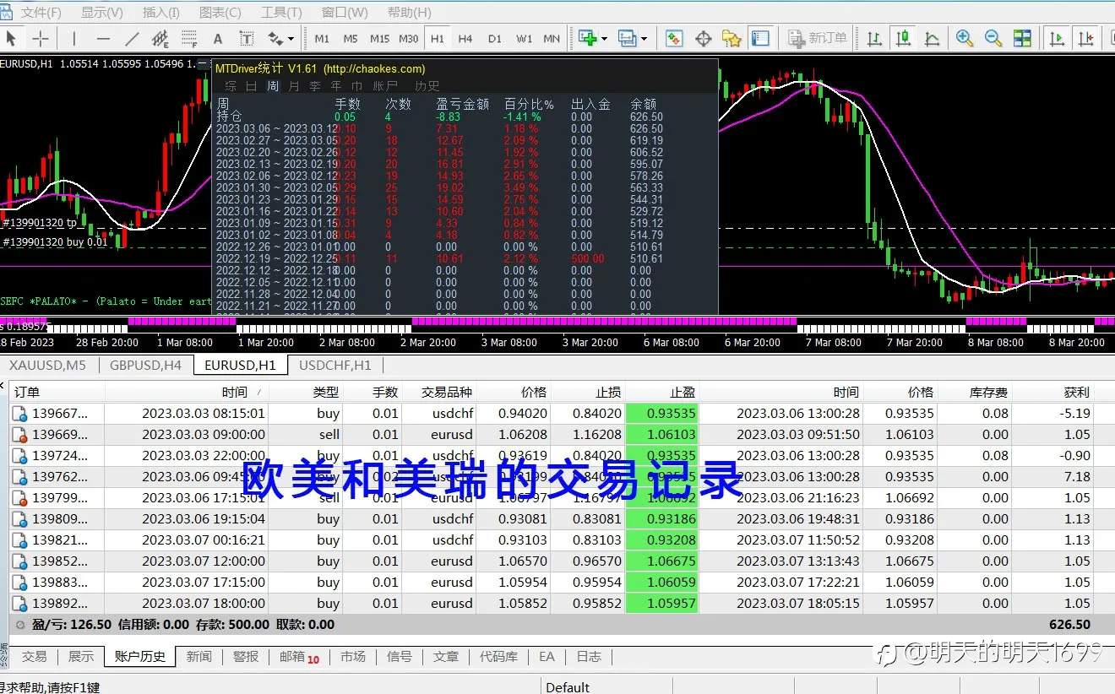This screenshot has height=694, width=1115.
Task: Expand the new chart dropdown arrow
Action: pyautogui.click(x=605, y=39)
